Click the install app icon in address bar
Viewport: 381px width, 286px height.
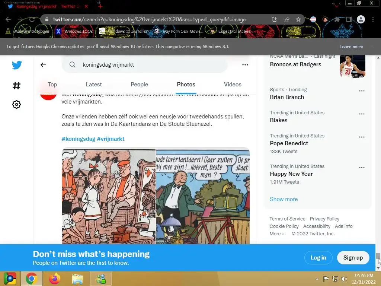(274, 19)
